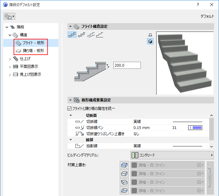Click the stair thickness diagram image

pyautogui.click(x=92, y=72)
